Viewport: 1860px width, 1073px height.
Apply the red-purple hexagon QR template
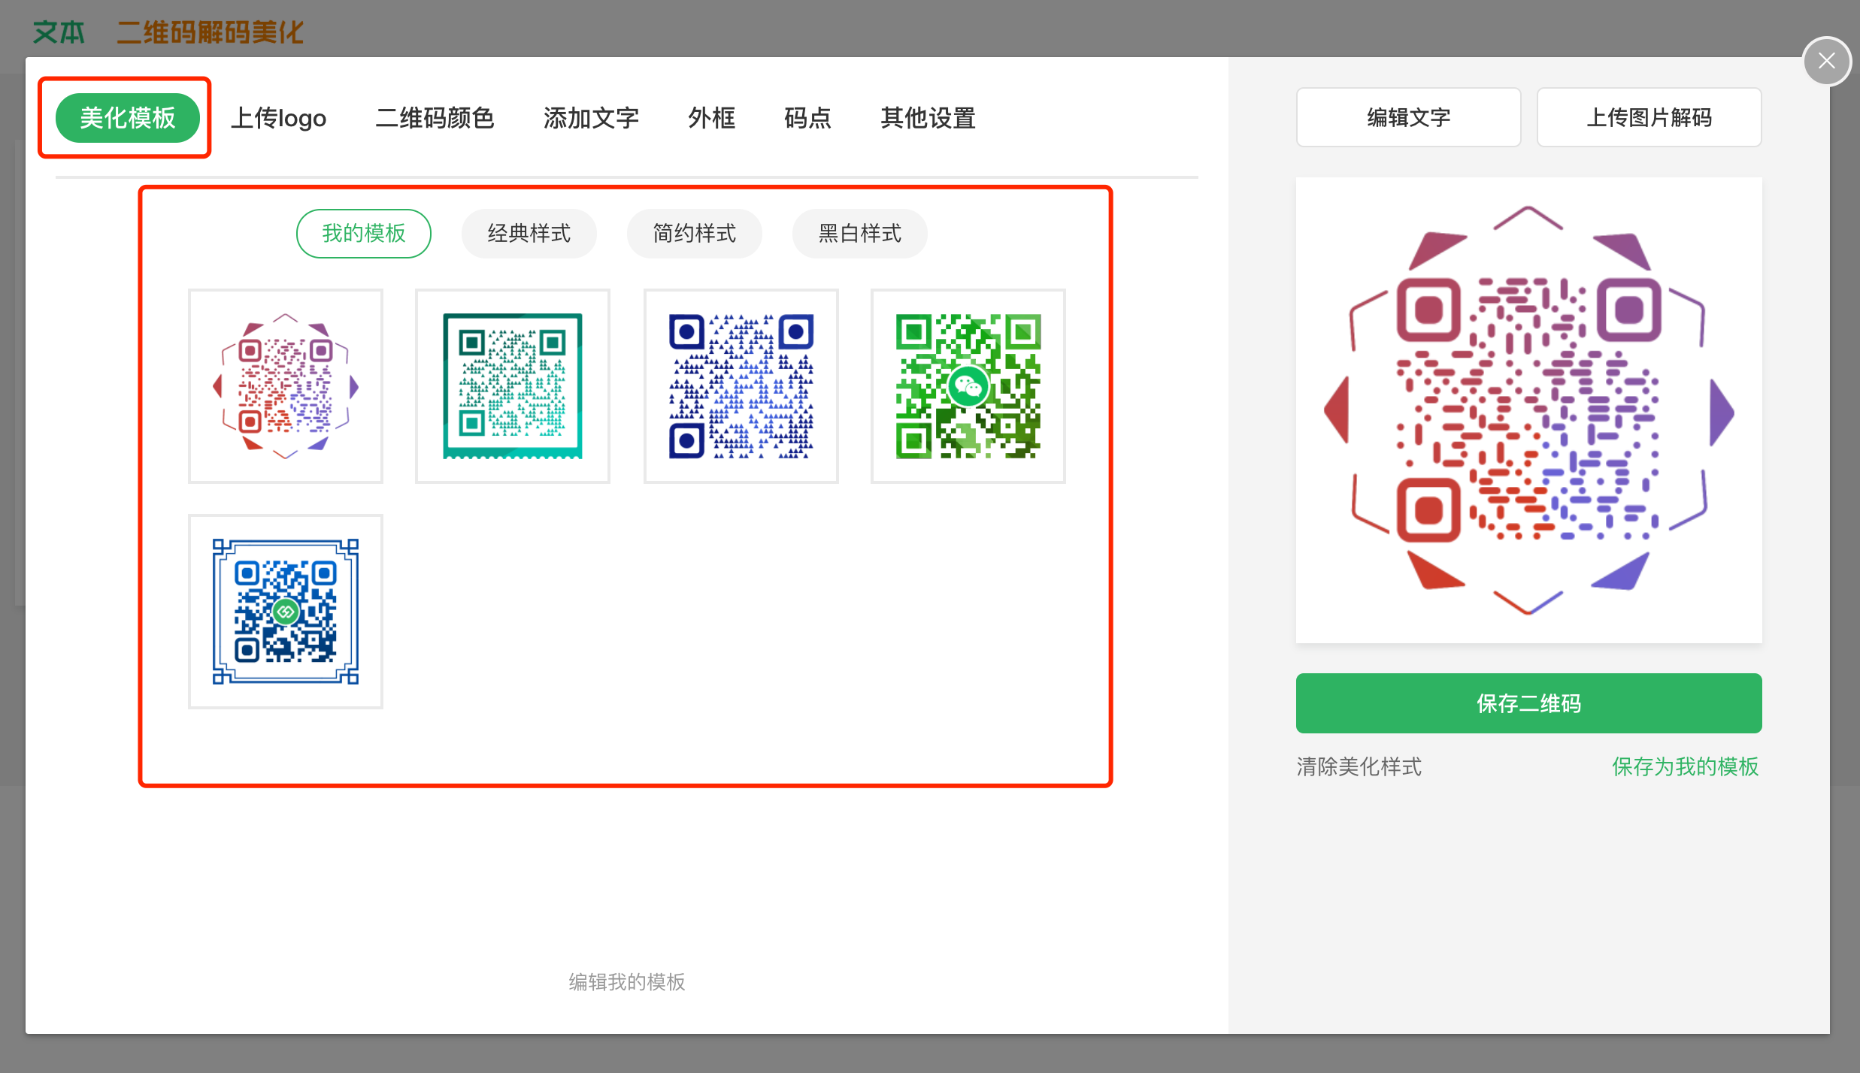286,386
